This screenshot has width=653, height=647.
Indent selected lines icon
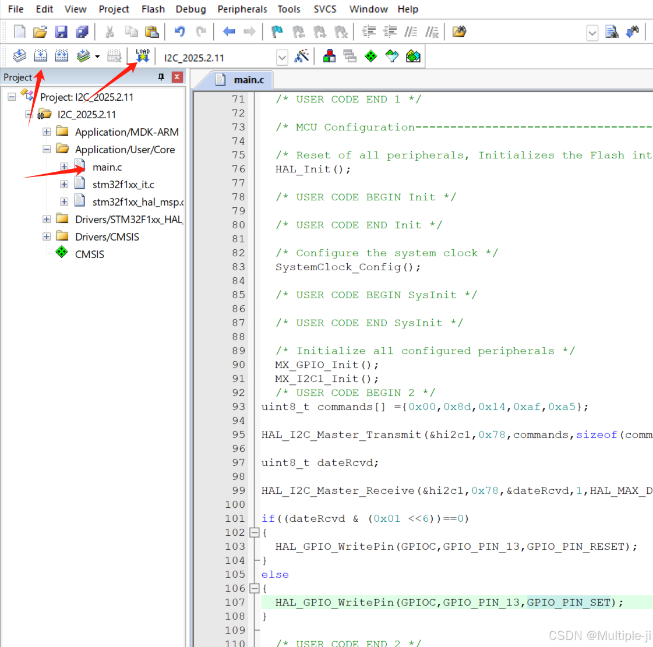pyautogui.click(x=369, y=31)
